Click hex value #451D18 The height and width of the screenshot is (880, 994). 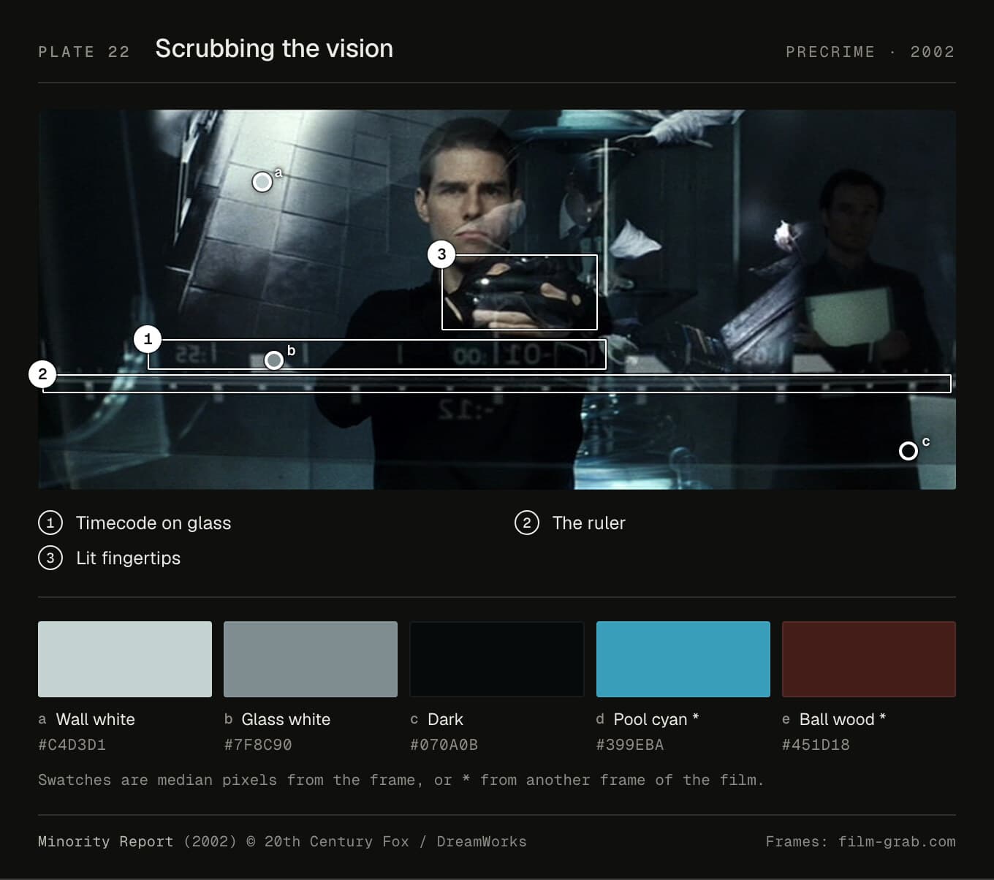click(x=816, y=745)
